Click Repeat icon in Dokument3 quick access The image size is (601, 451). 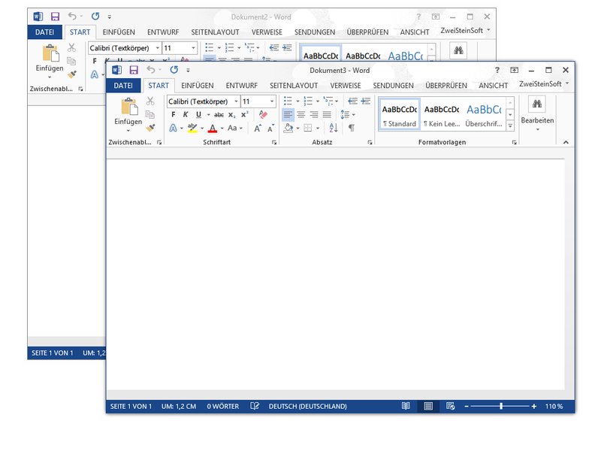point(174,70)
